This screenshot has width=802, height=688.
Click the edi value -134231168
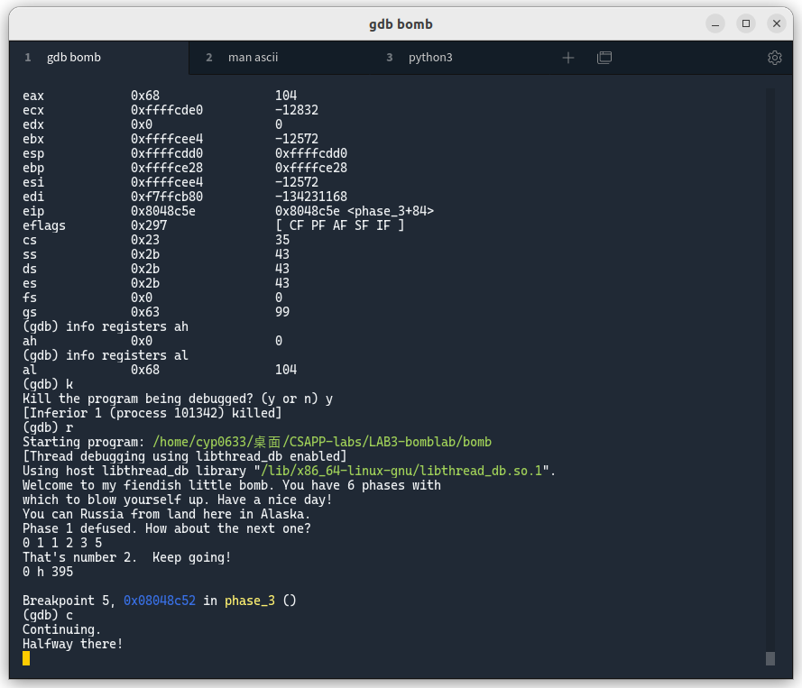pos(311,197)
